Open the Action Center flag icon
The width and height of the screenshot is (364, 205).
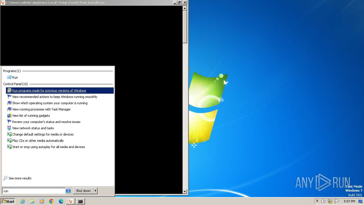pyautogui.click(x=337, y=201)
